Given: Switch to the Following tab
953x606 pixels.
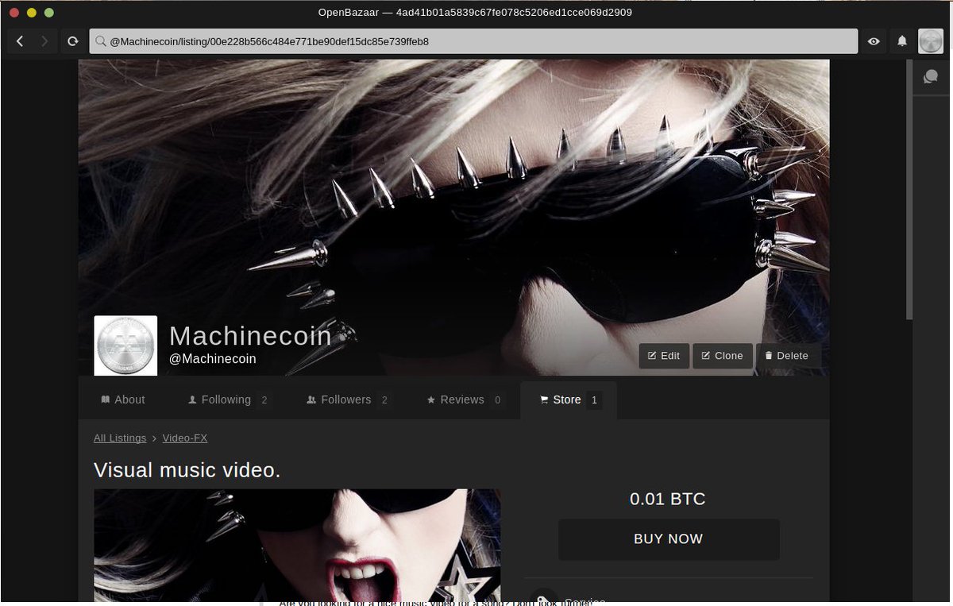Looking at the screenshot, I should (x=228, y=399).
